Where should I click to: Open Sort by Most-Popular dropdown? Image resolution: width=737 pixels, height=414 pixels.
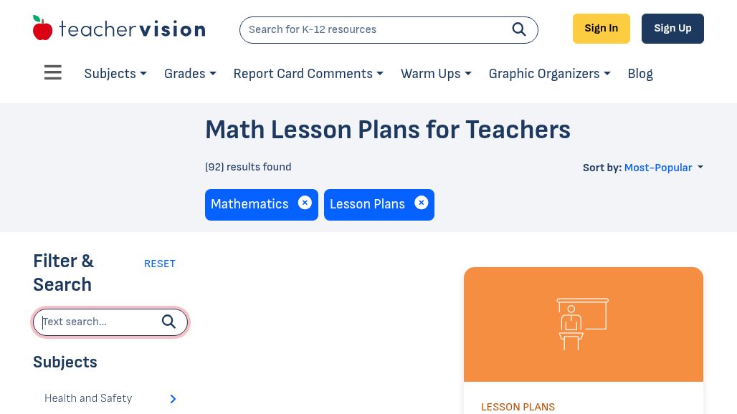click(x=664, y=168)
